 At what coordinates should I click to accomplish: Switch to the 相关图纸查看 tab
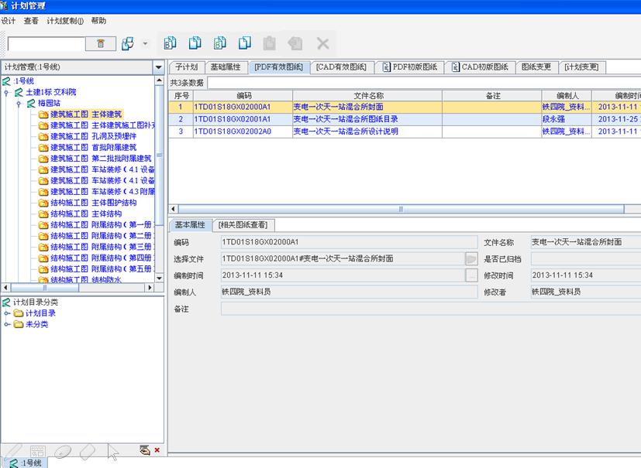243,225
